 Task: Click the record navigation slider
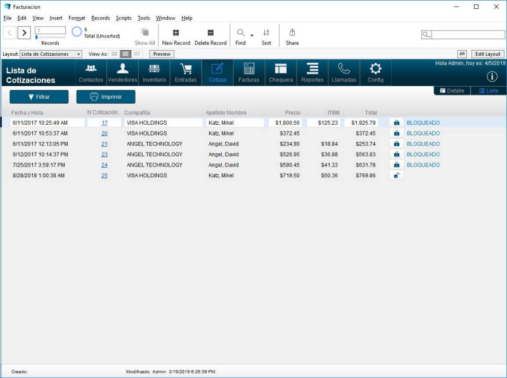(50, 37)
